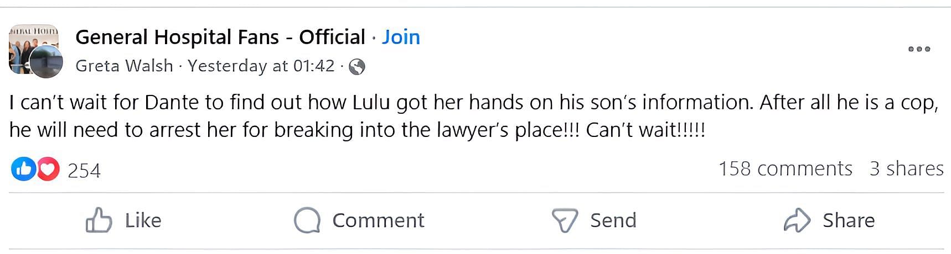Screen dimensions: 951x254
Task: Click the three-dot post options icon
Action: click(x=919, y=49)
